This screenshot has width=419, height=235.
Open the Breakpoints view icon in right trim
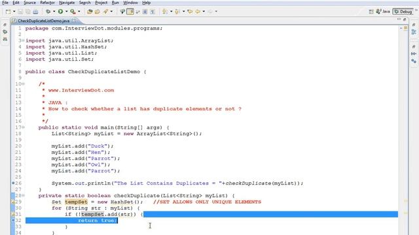[x=414, y=61]
